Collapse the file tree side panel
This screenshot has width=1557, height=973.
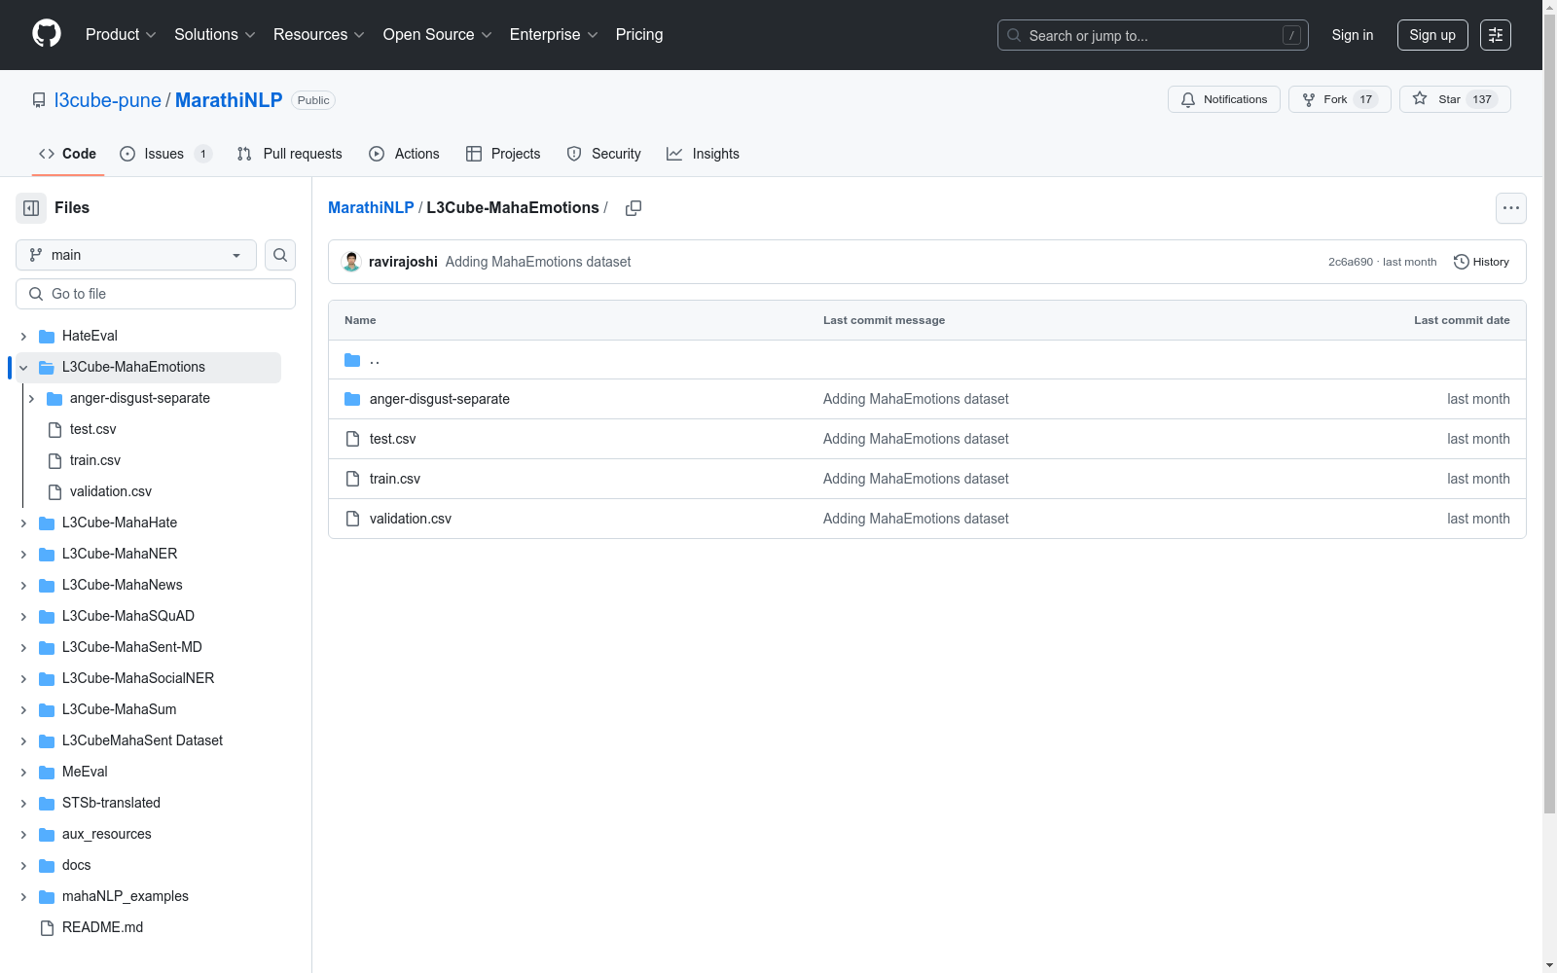31,208
